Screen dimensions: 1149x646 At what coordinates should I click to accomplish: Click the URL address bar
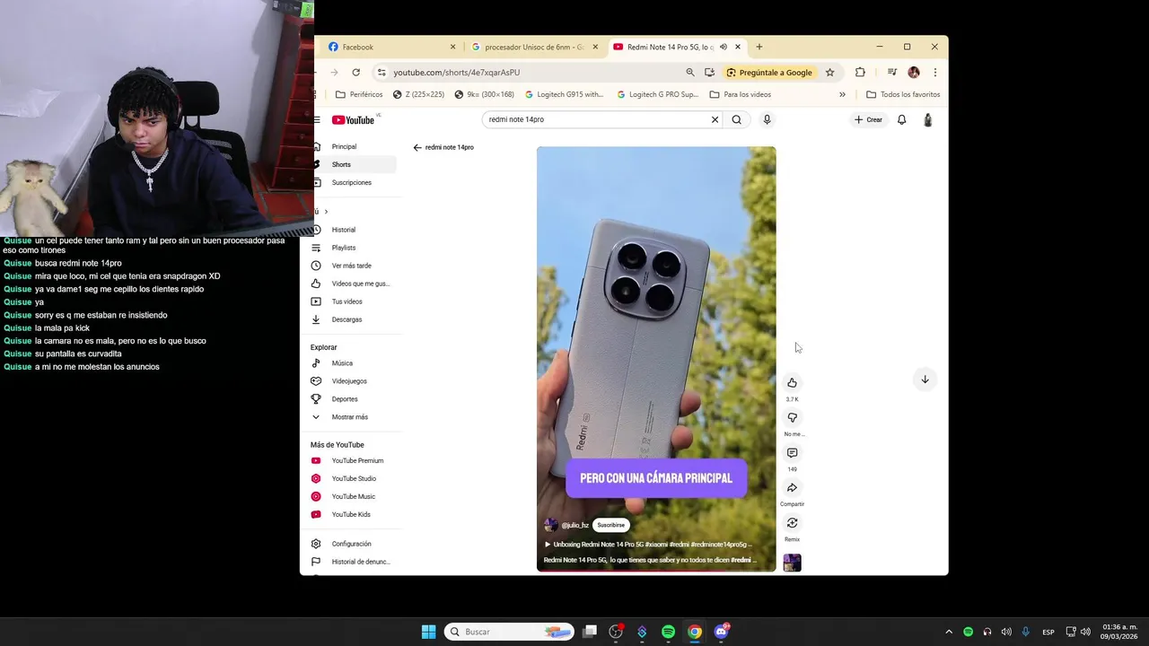click(530, 73)
